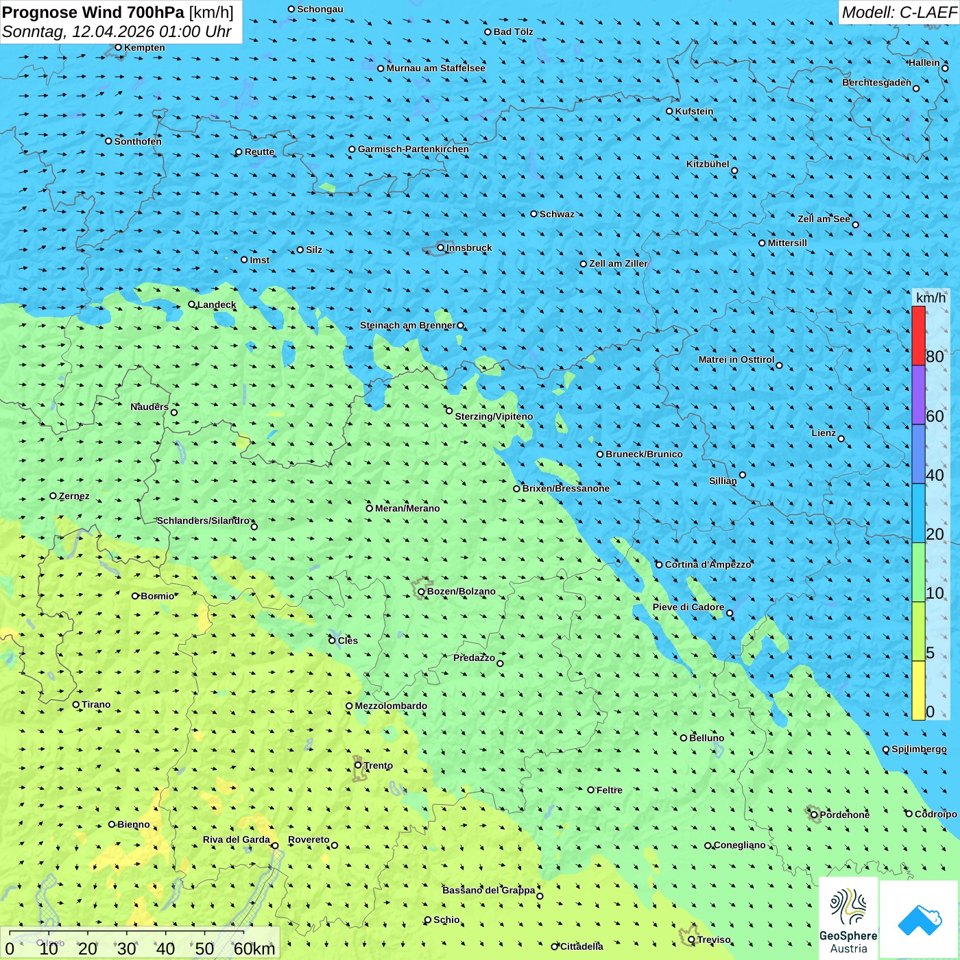Select the Belluno city marker
Viewport: 960px width, 960px height.
tap(684, 738)
